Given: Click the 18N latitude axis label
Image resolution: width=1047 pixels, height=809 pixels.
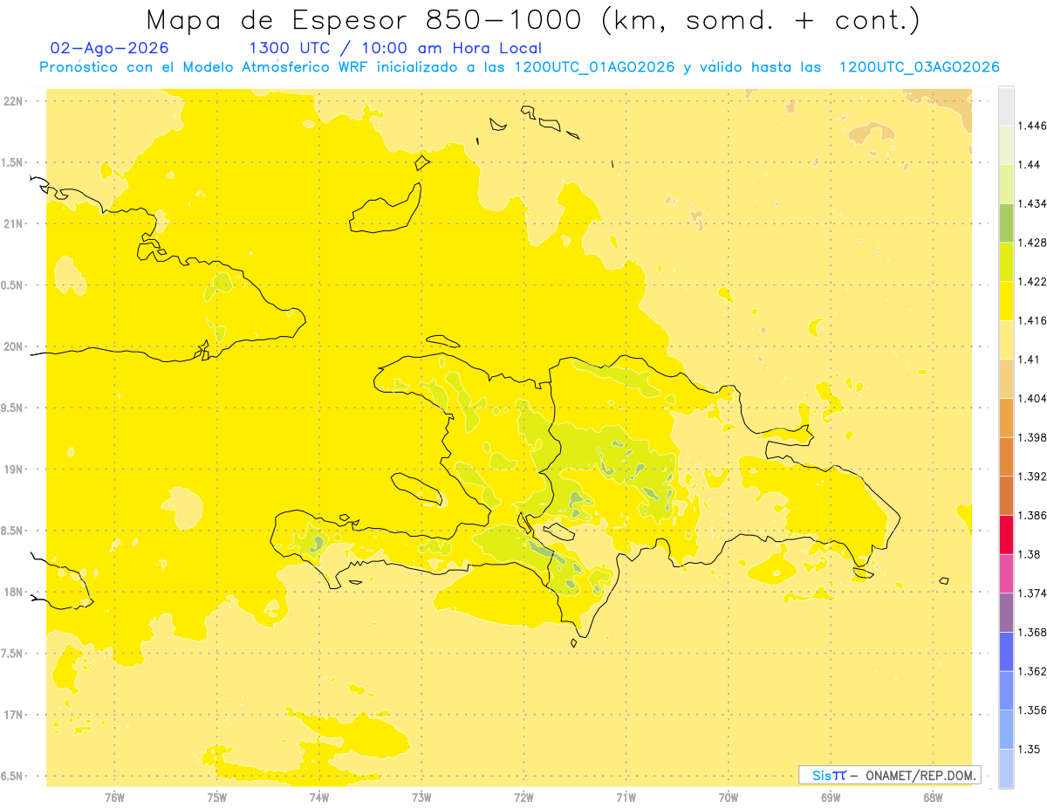Looking at the screenshot, I should coord(13,592).
